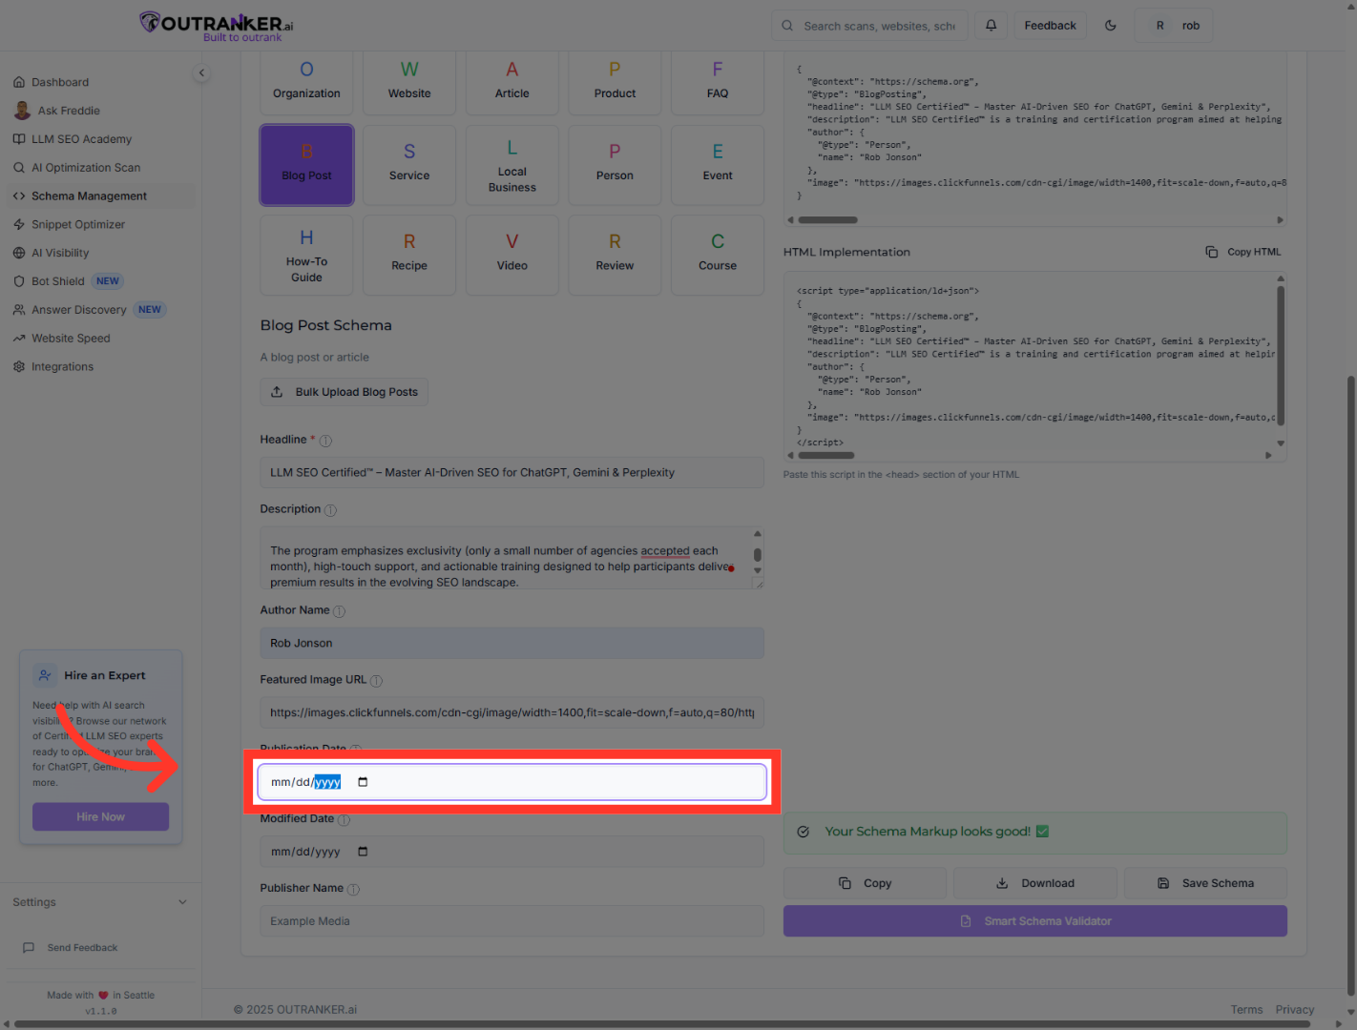Copy the schema with Copy button
The image size is (1357, 1030).
(x=865, y=883)
